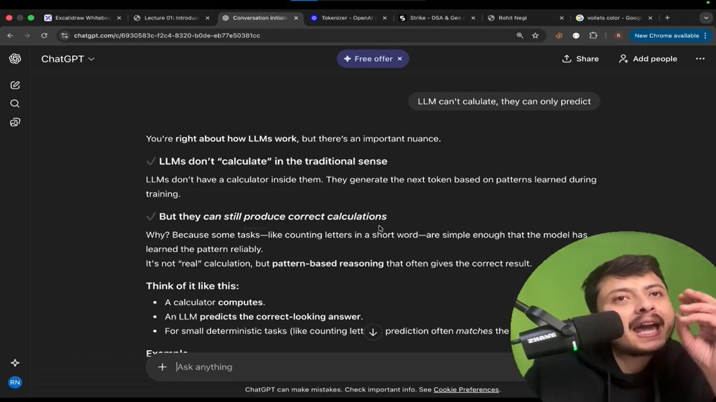
Task: Click the zoom magnifier icon in the address bar
Action: point(520,36)
